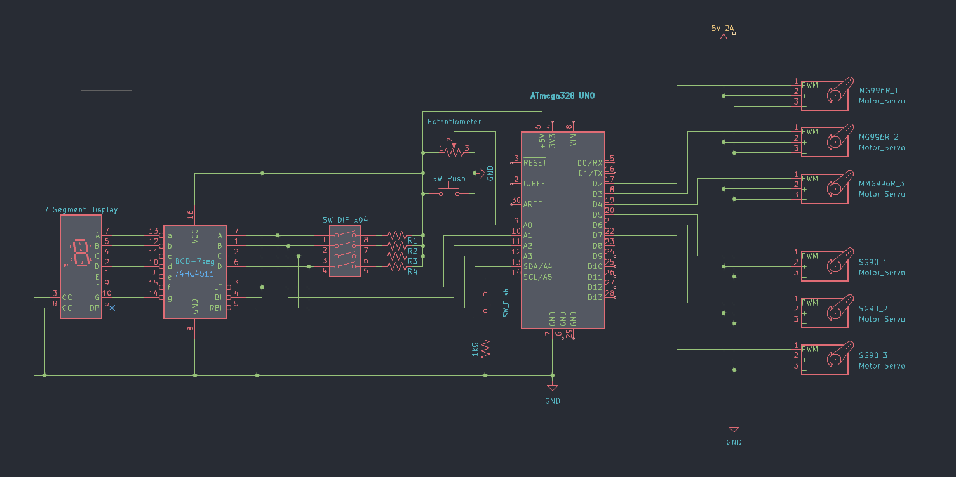Click the SW_Push button near the potentiometer
This screenshot has width=956, height=477.
450,189
